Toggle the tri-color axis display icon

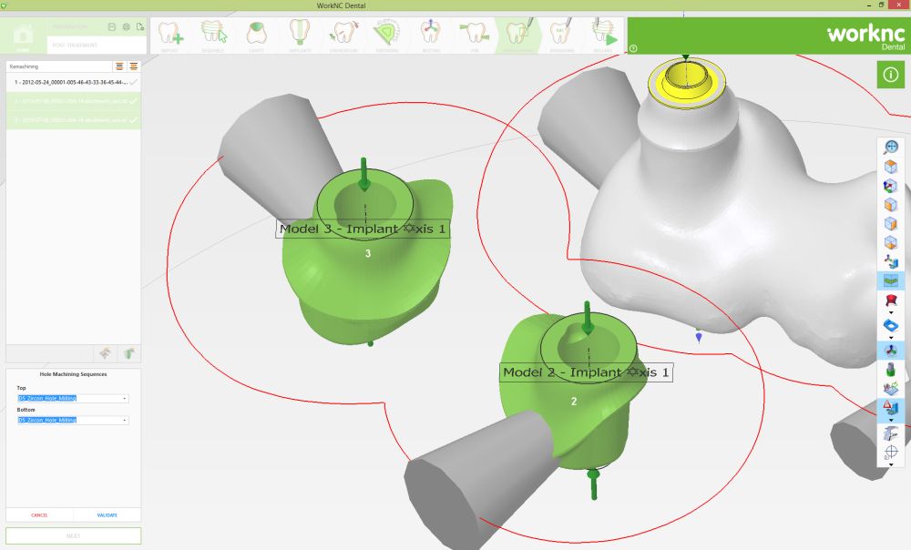click(x=891, y=351)
